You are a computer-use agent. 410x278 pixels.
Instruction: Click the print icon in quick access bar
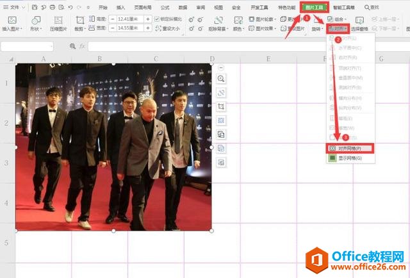pos(53,7)
